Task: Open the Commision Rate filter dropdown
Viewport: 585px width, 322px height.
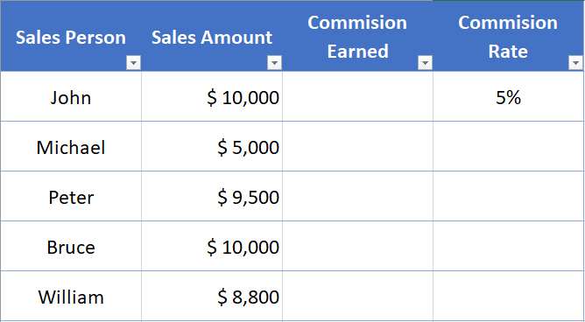Action: [x=575, y=63]
